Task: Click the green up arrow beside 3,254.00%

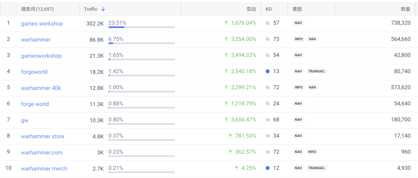Action: pos(226,39)
